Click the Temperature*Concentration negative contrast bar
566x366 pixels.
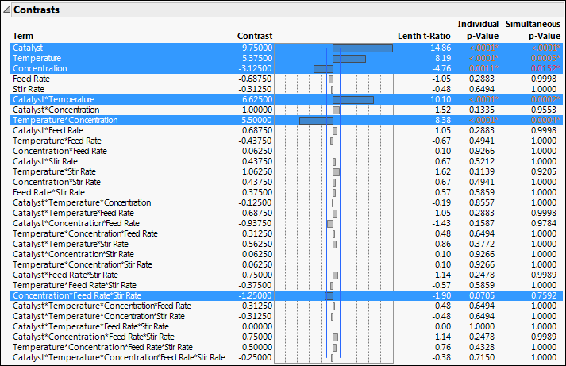tap(316, 121)
